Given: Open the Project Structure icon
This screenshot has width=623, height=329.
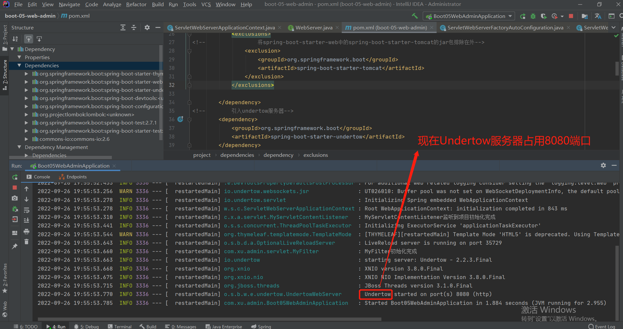Looking at the screenshot, I should (x=585, y=16).
